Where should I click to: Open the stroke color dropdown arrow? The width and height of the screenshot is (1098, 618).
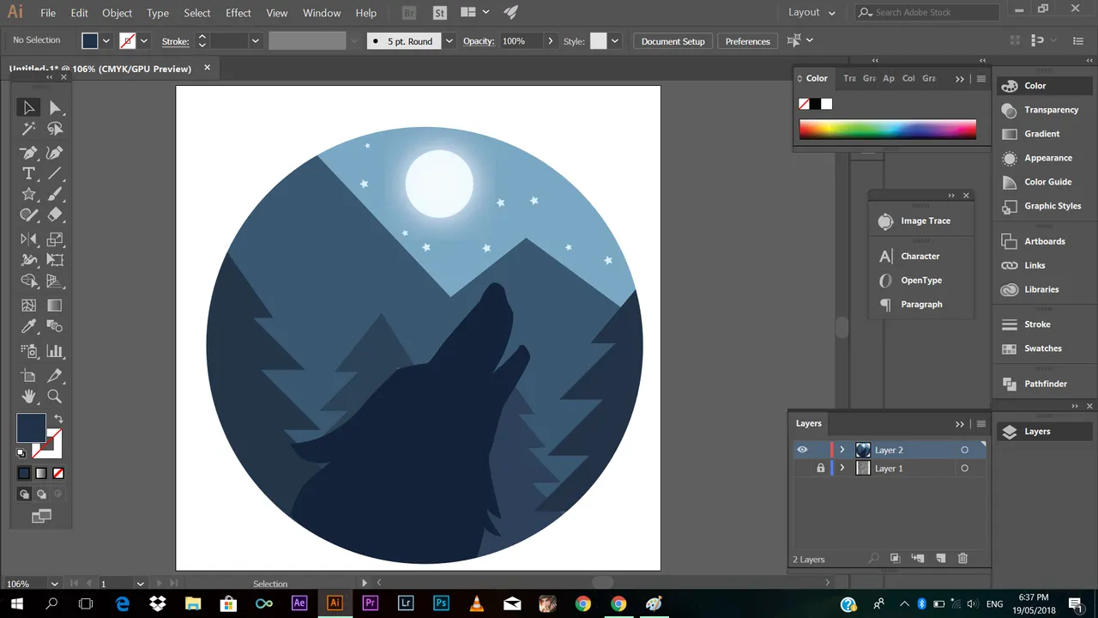coord(144,41)
